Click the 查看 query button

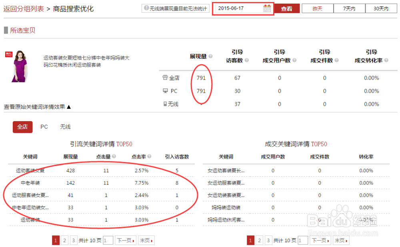(x=287, y=8)
